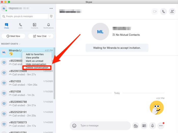Click phone icon beside +85225259191
This screenshot has height=133, width=178.
[4, 114]
